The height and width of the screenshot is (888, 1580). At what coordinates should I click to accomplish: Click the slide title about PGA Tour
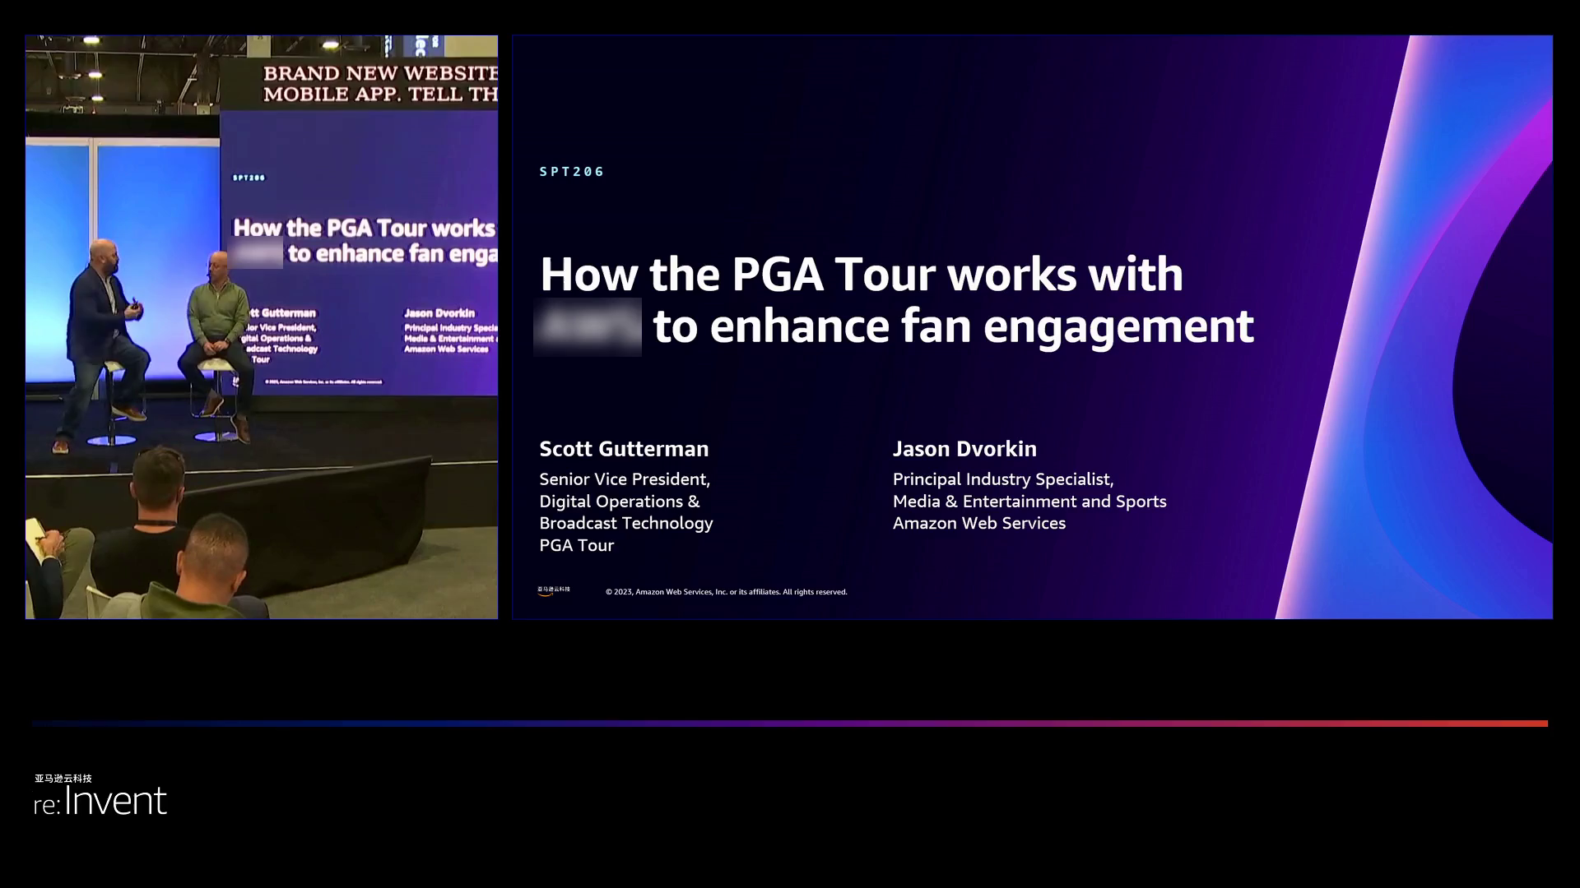click(x=897, y=300)
